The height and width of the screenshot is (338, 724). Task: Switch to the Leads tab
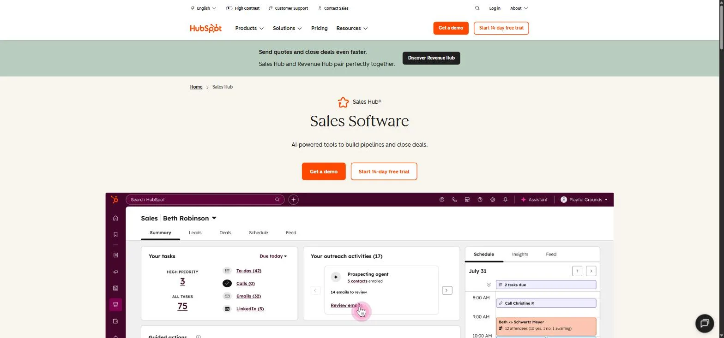[195, 233]
